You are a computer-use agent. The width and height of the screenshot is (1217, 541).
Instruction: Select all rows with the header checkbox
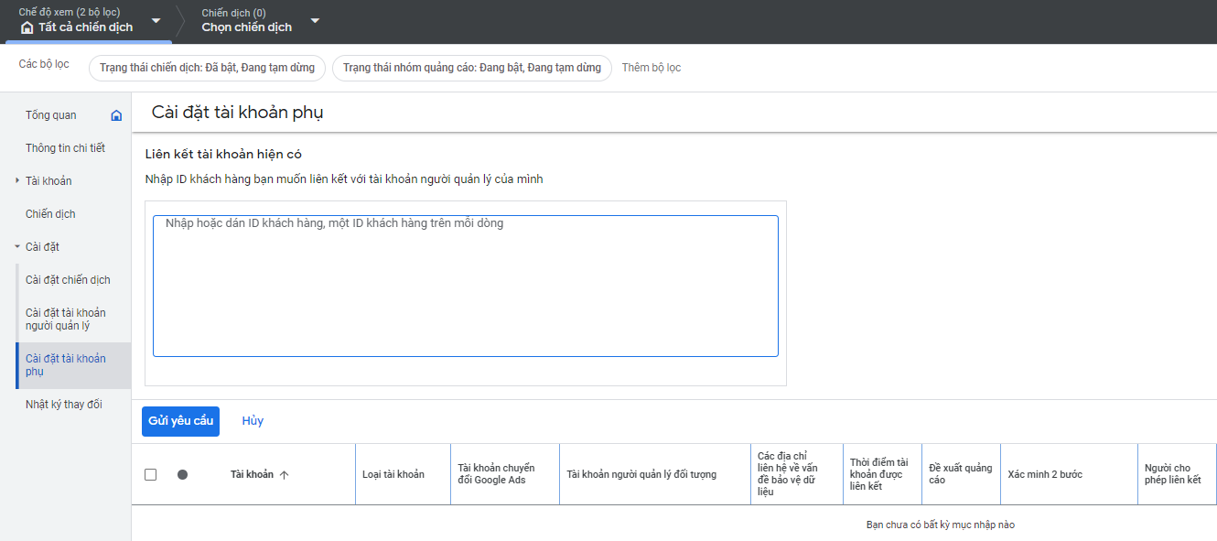151,474
